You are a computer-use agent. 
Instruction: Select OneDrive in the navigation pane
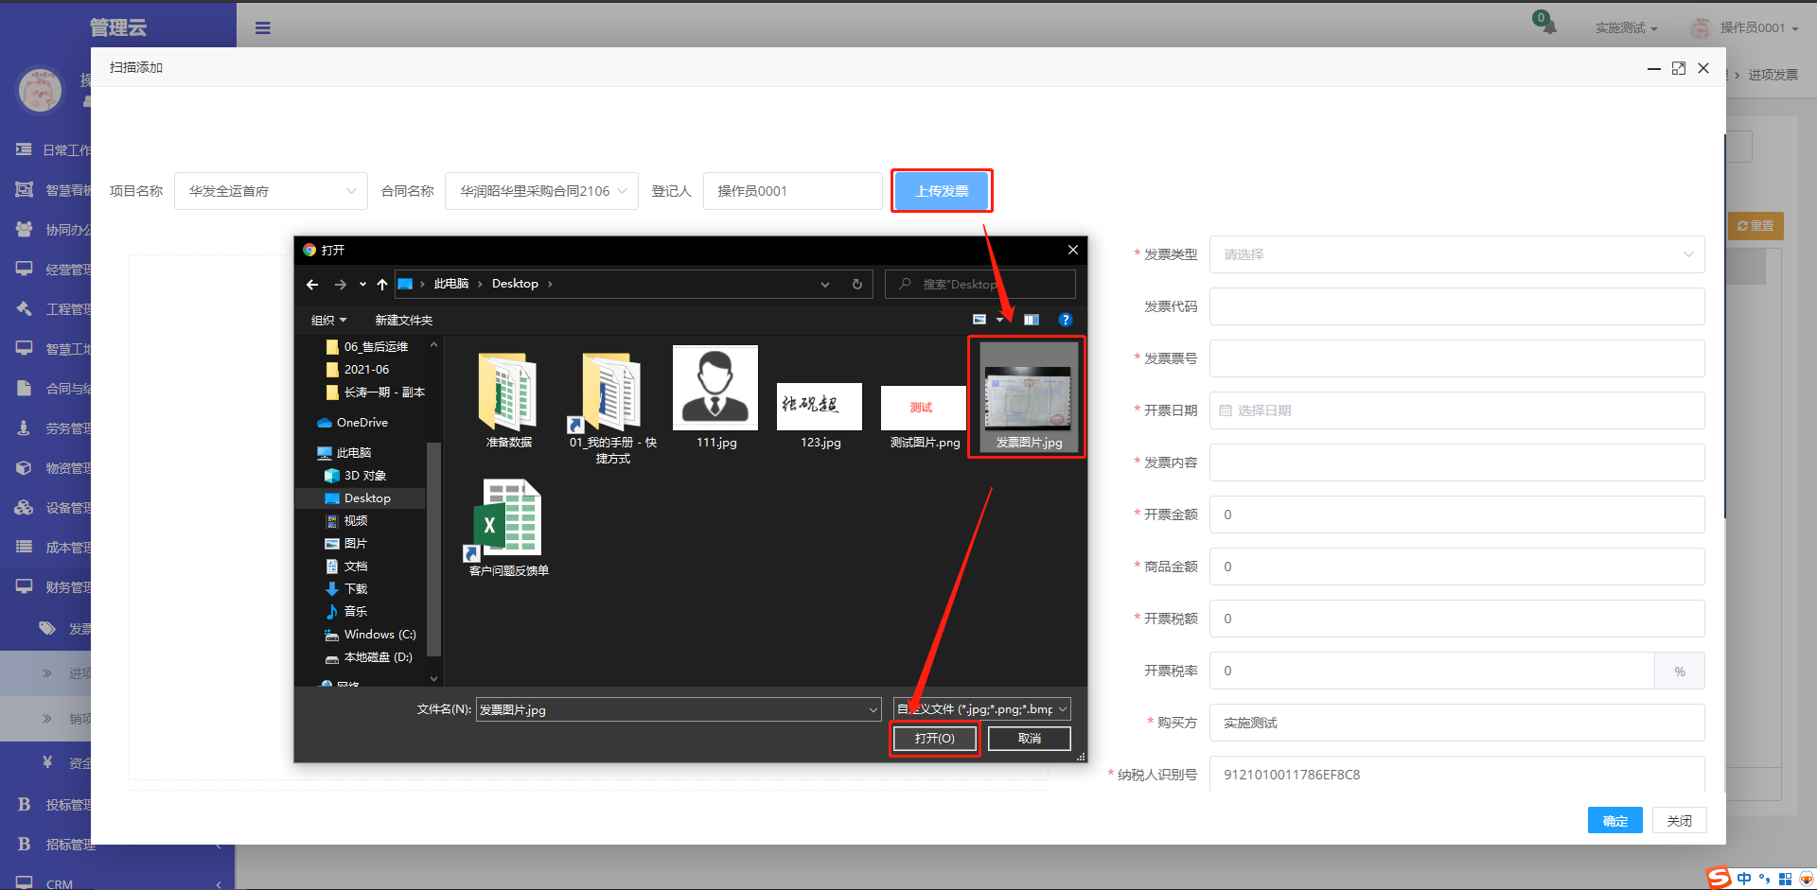362,423
